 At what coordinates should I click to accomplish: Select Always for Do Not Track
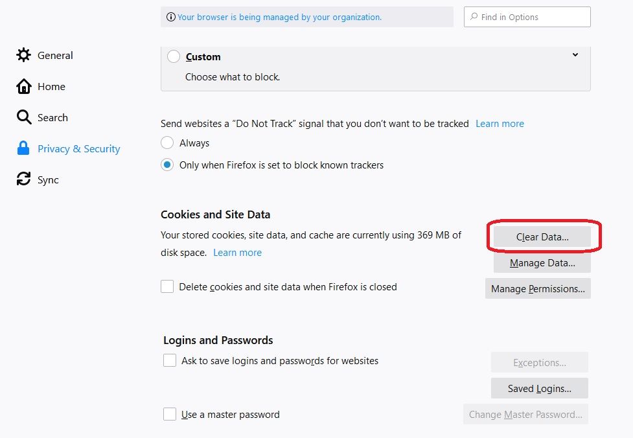coord(167,143)
